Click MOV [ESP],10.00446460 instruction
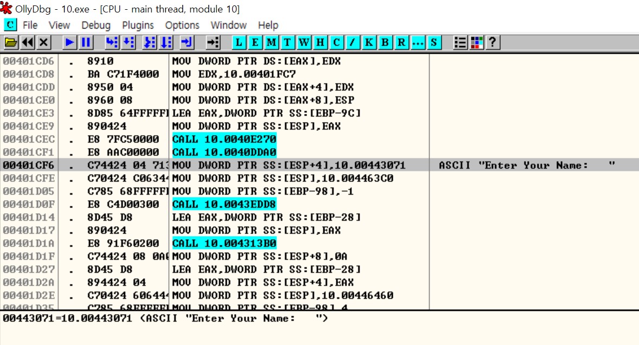This screenshot has height=345, width=639. pos(283,296)
